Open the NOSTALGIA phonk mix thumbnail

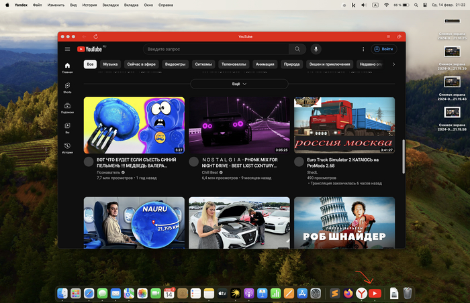pos(239,125)
